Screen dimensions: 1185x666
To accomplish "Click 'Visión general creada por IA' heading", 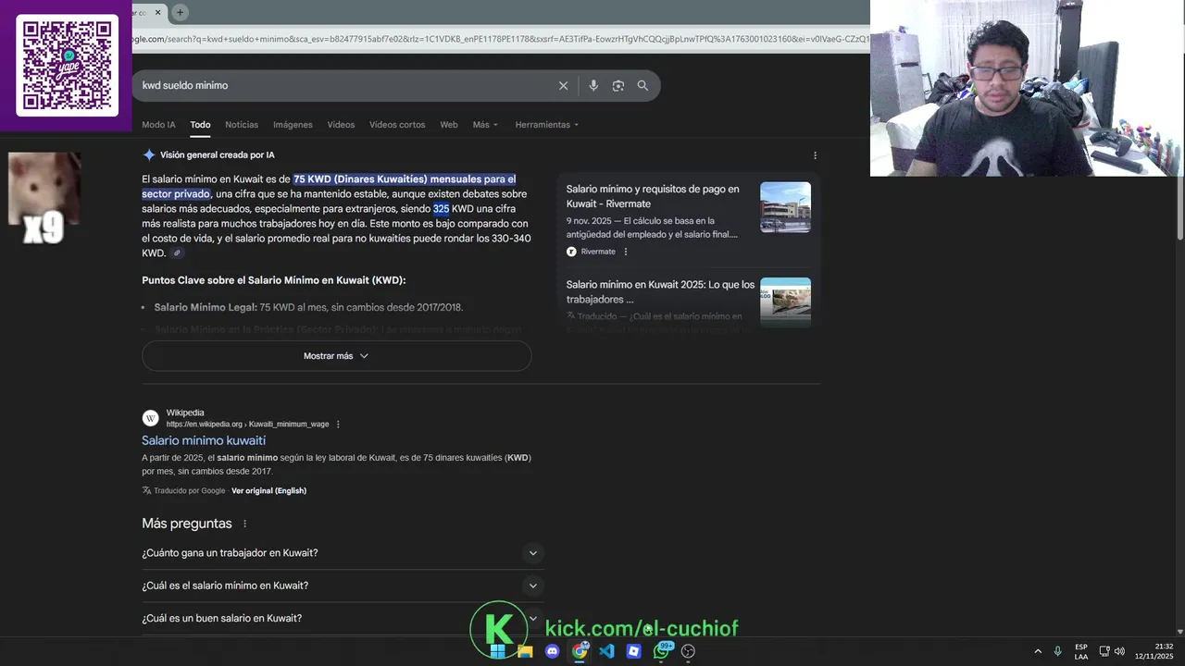I will 217,155.
